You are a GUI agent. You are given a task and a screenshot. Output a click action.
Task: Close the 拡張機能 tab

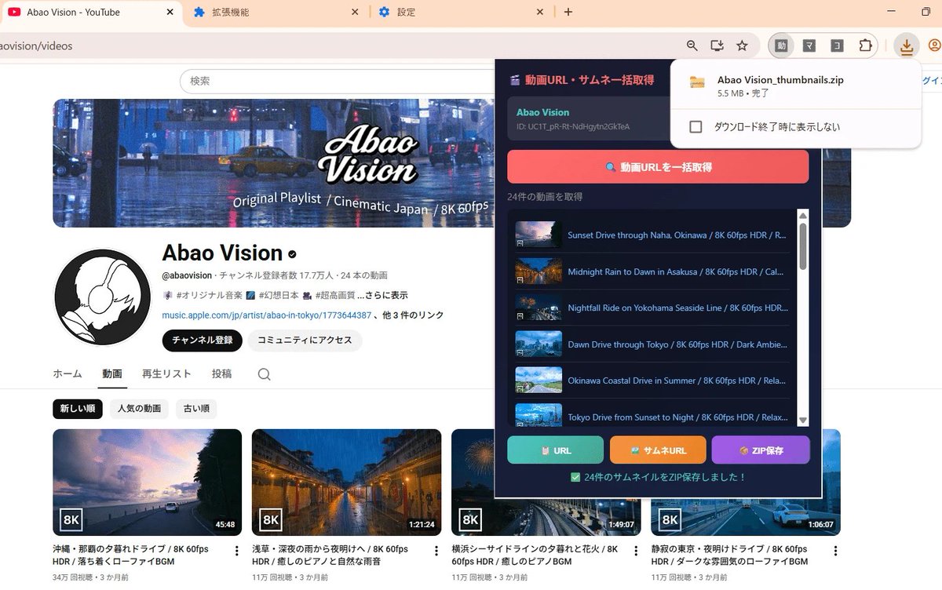(x=355, y=12)
